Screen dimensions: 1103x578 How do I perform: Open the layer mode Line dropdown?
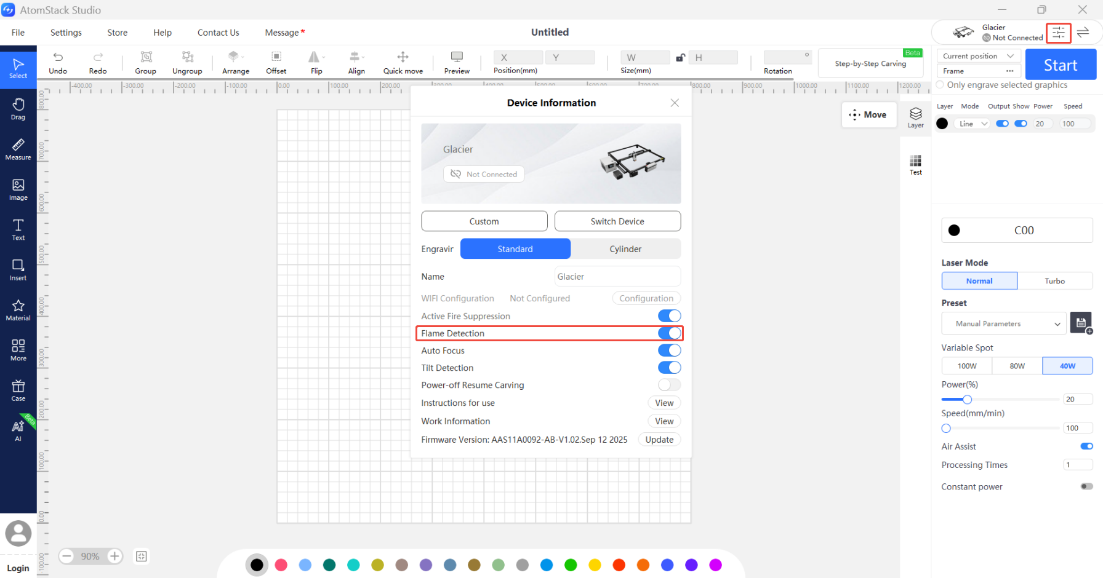973,124
